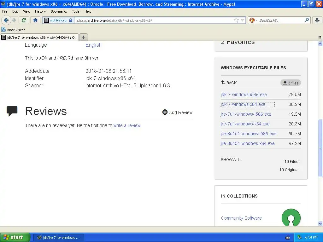Click the scrollbar down arrow

320,223
